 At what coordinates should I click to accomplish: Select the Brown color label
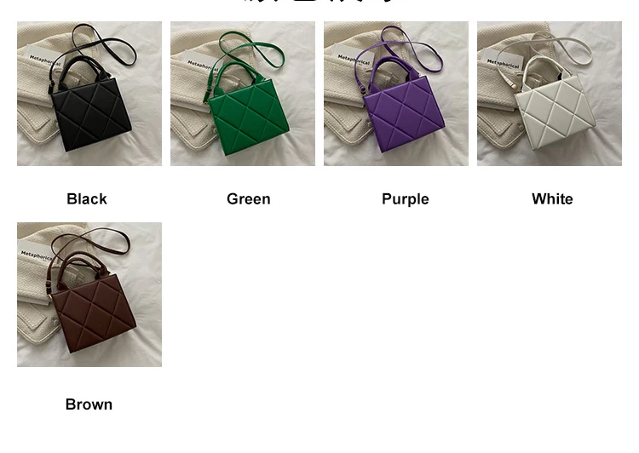[89, 404]
